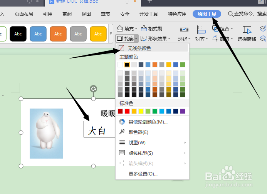Open the 虚线线型(S) submenu
Image resolution: width=267 pixels, height=194 pixels.
point(152,153)
